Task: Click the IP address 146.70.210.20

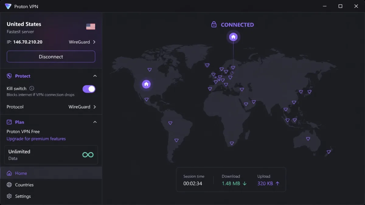Action: click(28, 42)
